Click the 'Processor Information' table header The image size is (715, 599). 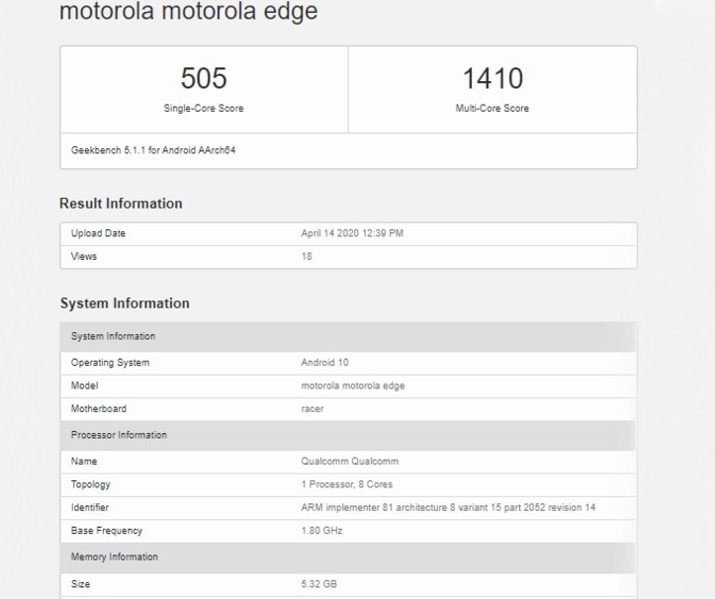(348, 435)
